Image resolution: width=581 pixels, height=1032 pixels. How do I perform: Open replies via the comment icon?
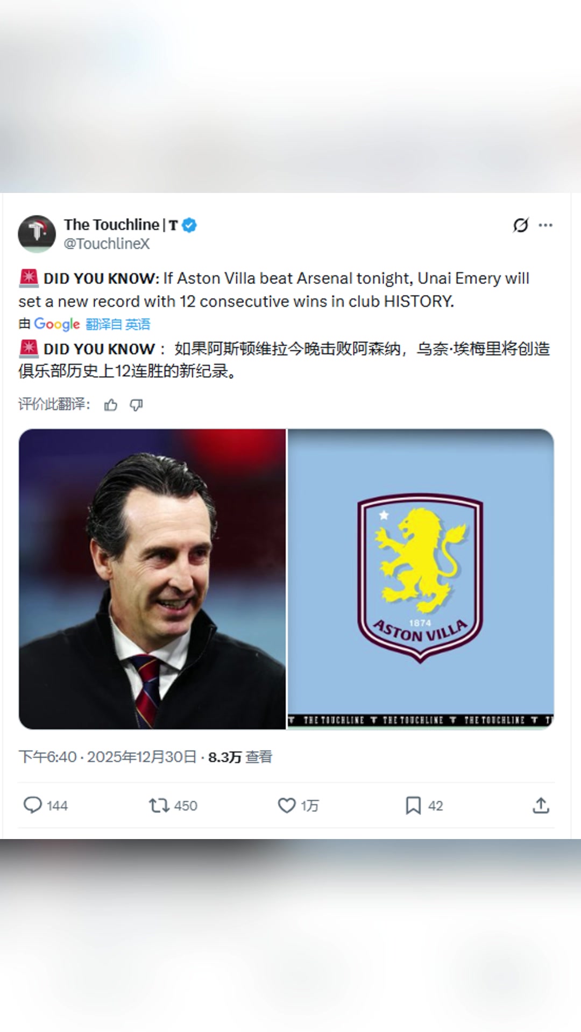(33, 805)
